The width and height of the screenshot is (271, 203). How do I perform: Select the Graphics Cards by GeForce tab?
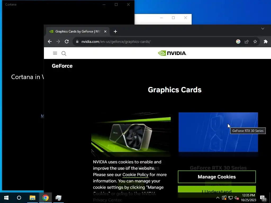coord(78,31)
